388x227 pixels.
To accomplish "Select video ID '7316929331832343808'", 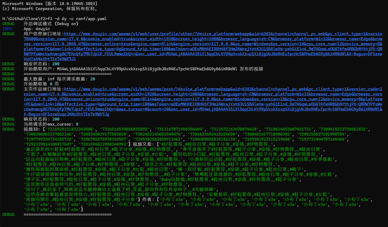I will coord(70,129).
